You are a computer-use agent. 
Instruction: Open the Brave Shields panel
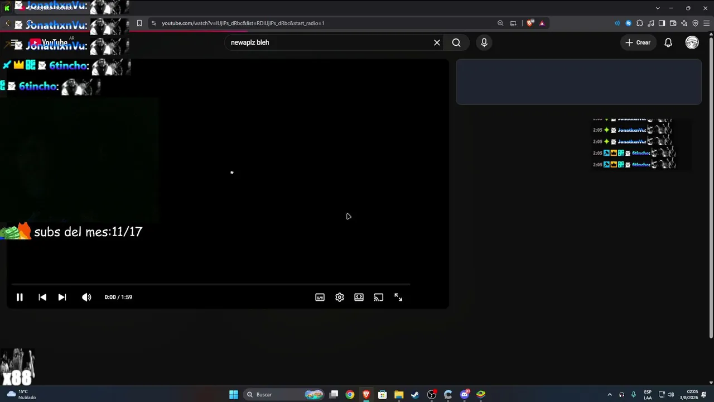click(530, 23)
